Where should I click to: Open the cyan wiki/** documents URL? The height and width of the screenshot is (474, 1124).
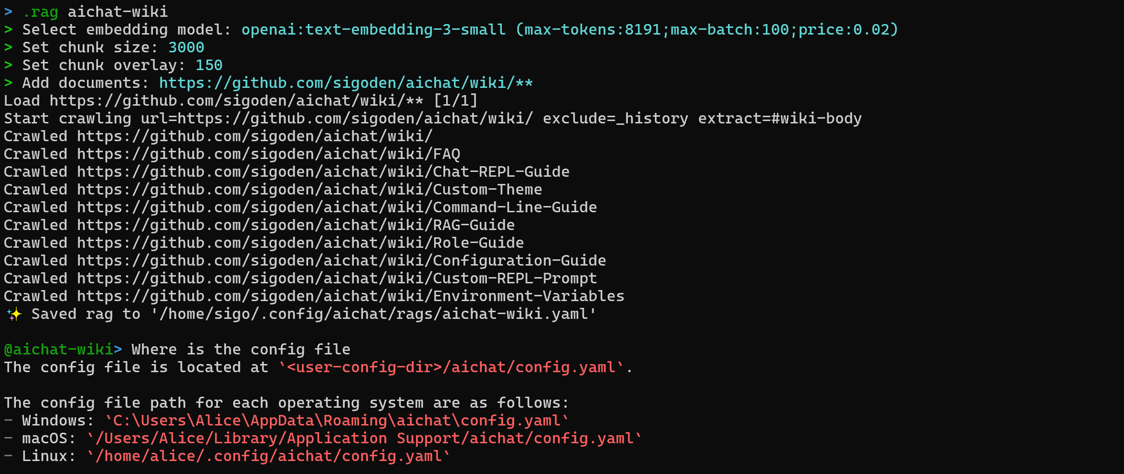(346, 83)
